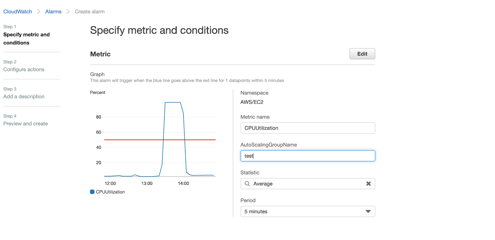Image resolution: width=495 pixels, height=240 pixels.
Task: Click into the AutoScalingGroupName text field
Action: click(308, 156)
